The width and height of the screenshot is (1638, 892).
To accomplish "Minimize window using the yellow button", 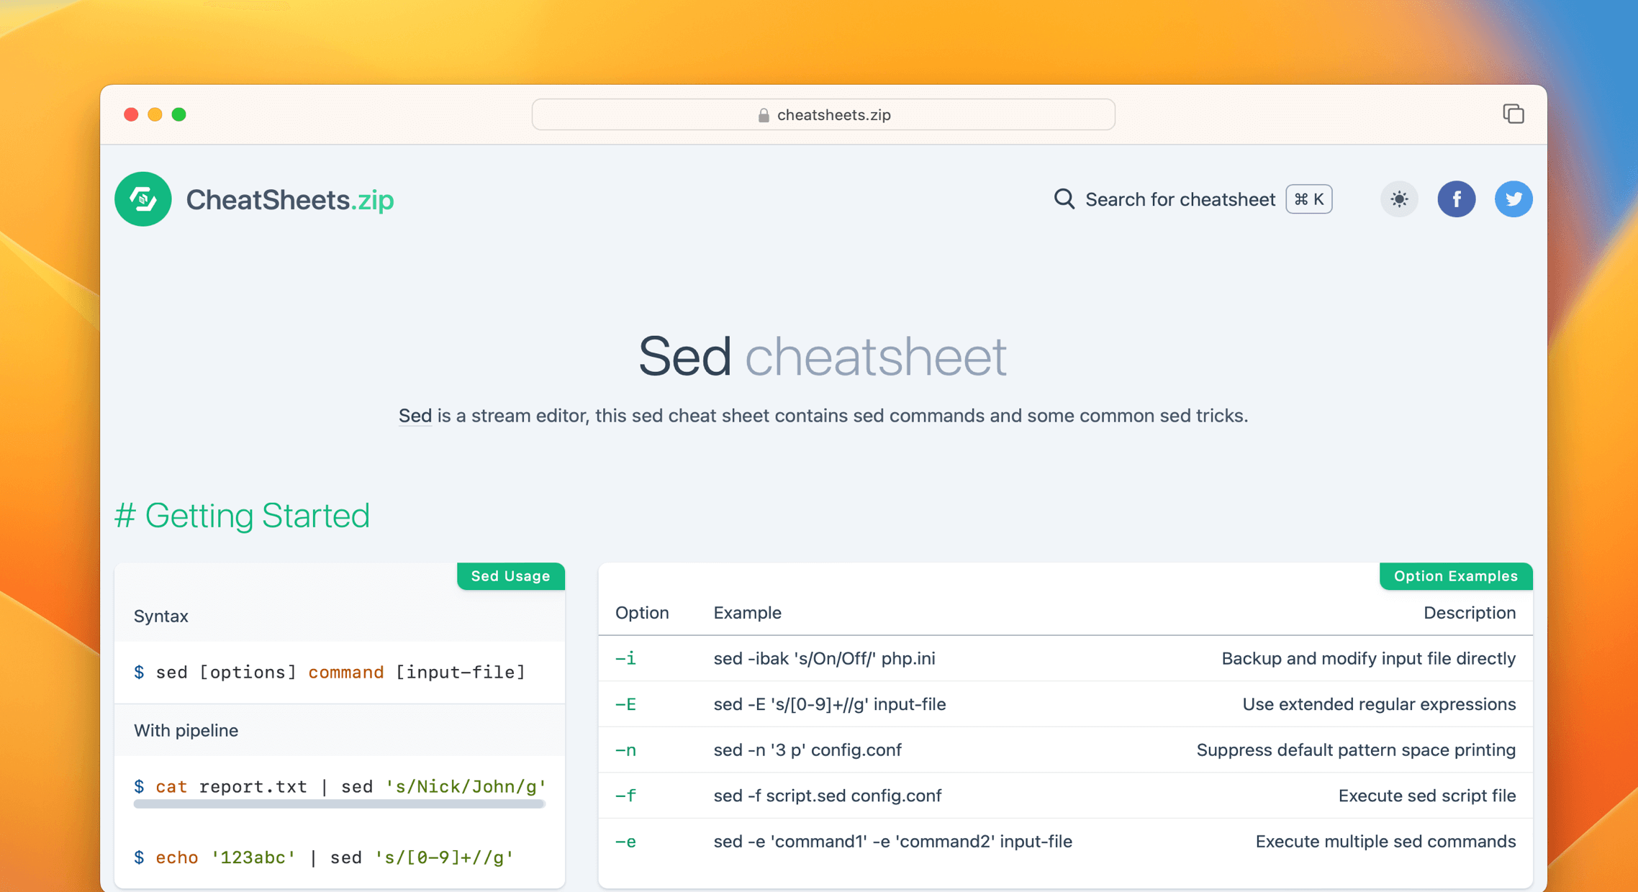I will point(155,114).
